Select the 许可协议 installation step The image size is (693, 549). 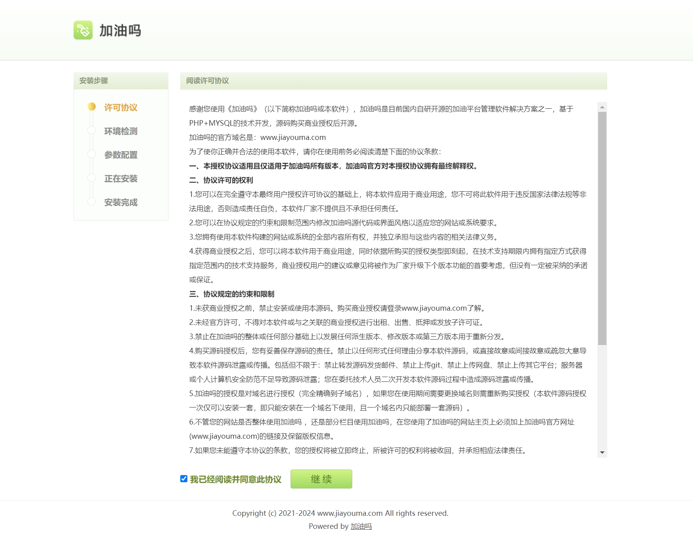pyautogui.click(x=121, y=108)
